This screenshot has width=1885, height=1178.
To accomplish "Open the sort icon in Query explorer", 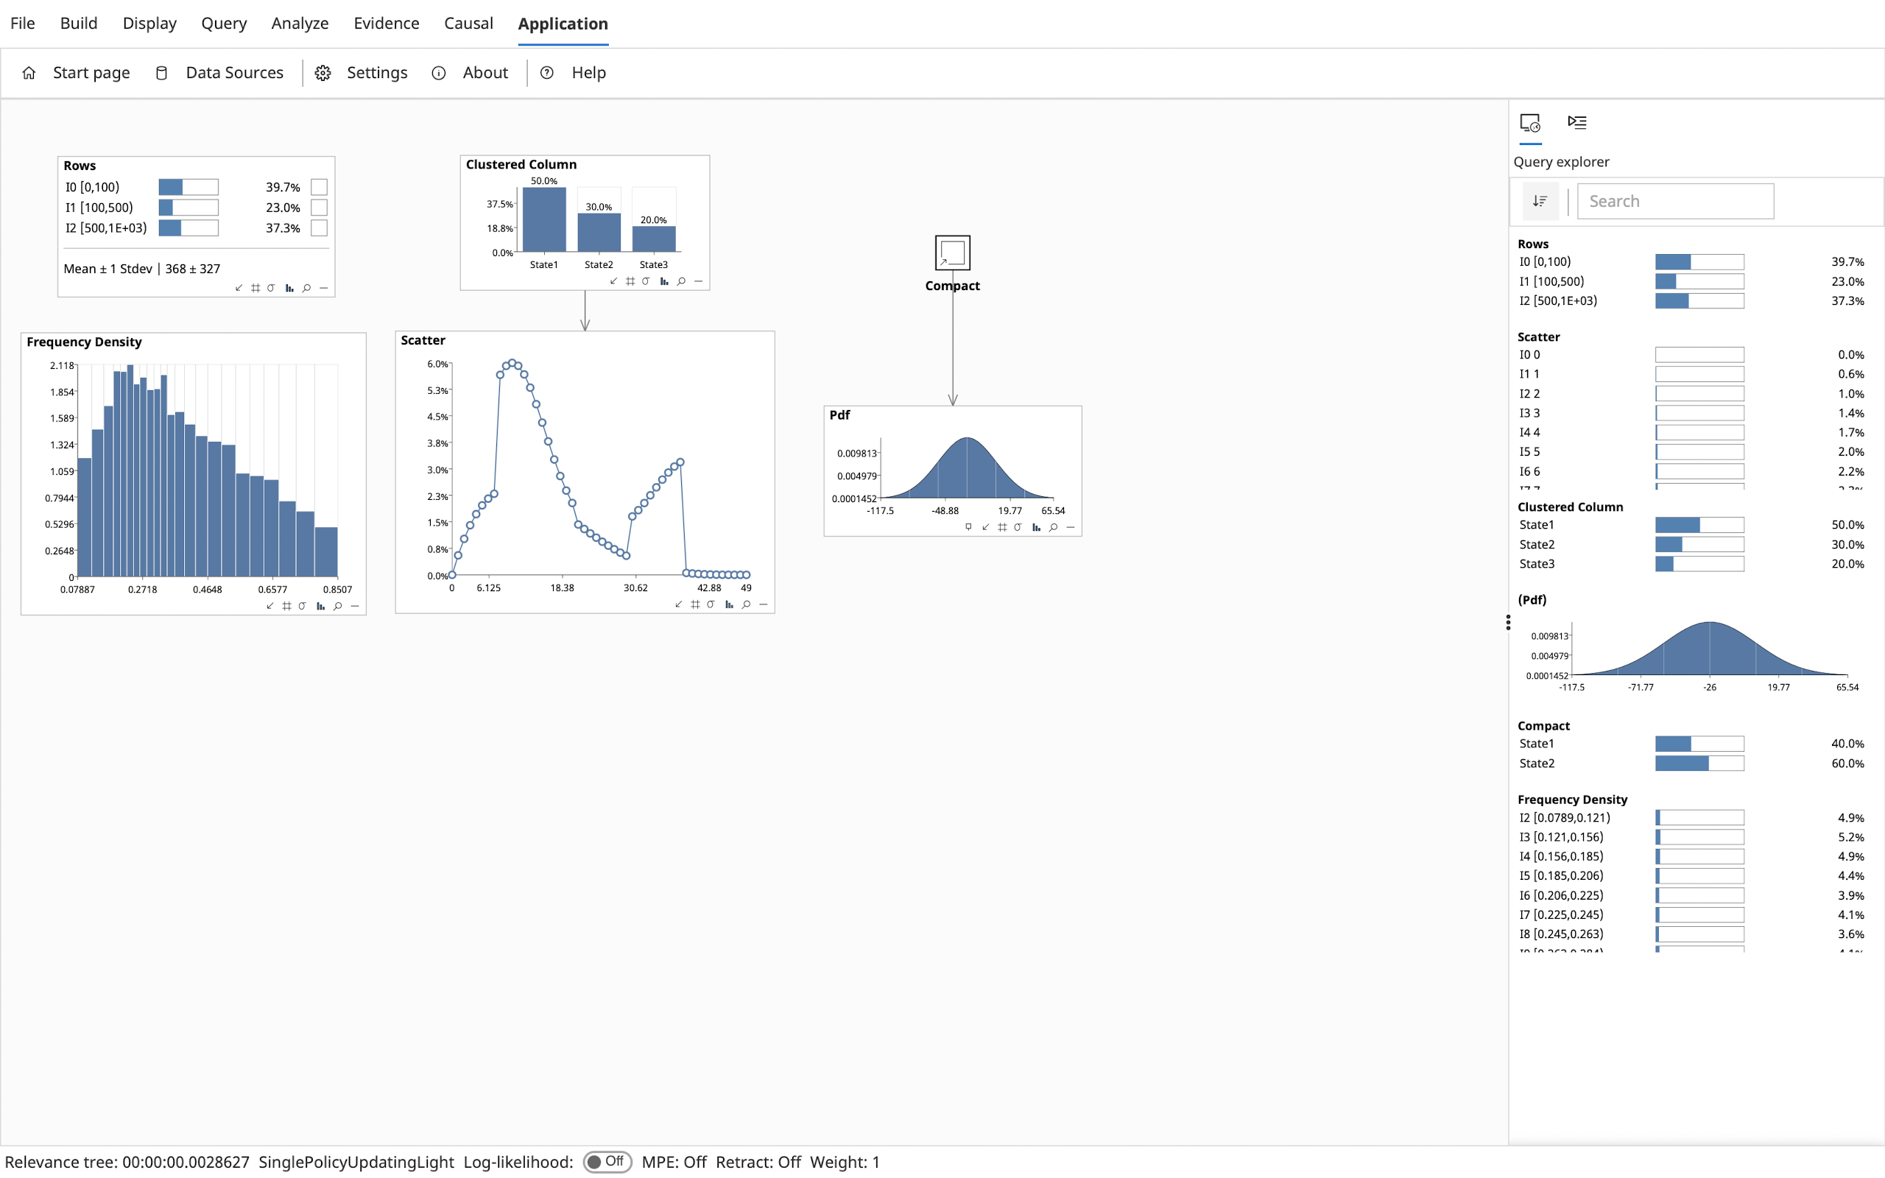I will coord(1540,200).
